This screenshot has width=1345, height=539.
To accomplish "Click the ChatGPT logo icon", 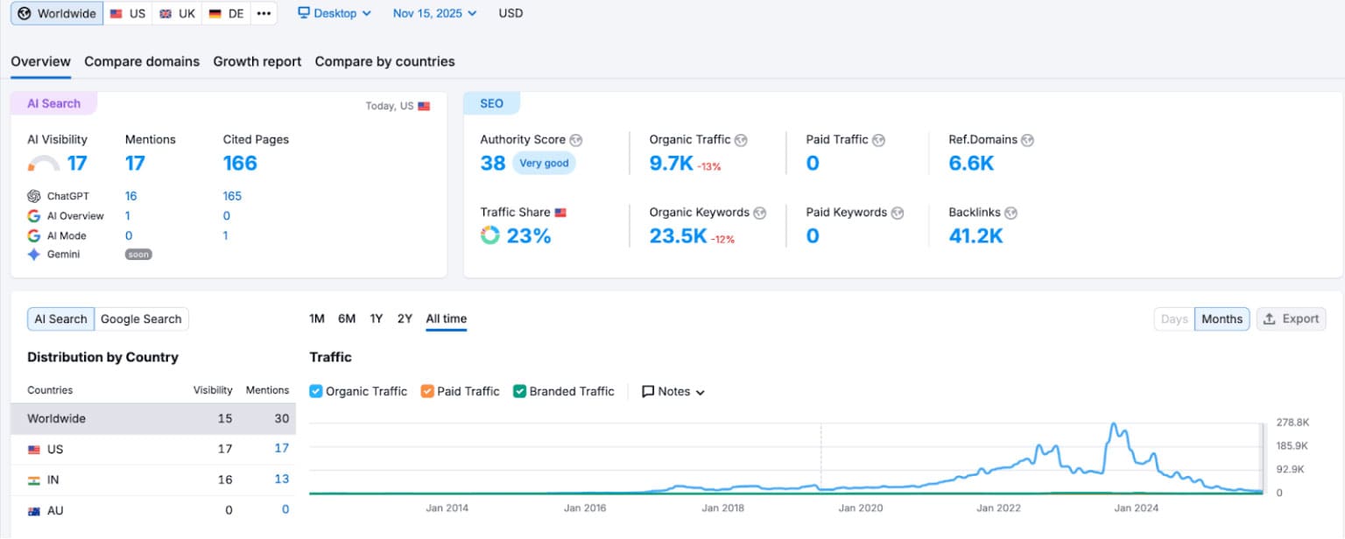I will click(34, 196).
